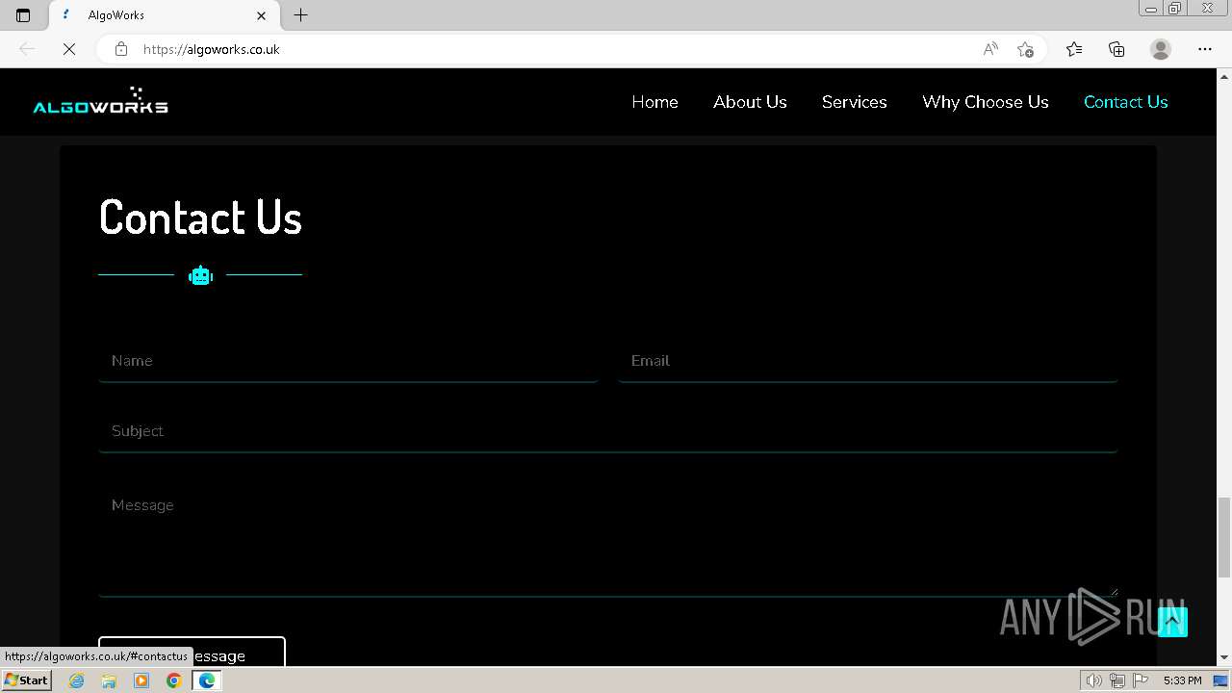Open the Windows Start menu

coord(26,680)
